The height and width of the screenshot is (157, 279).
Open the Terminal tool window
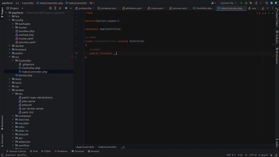point(78,151)
